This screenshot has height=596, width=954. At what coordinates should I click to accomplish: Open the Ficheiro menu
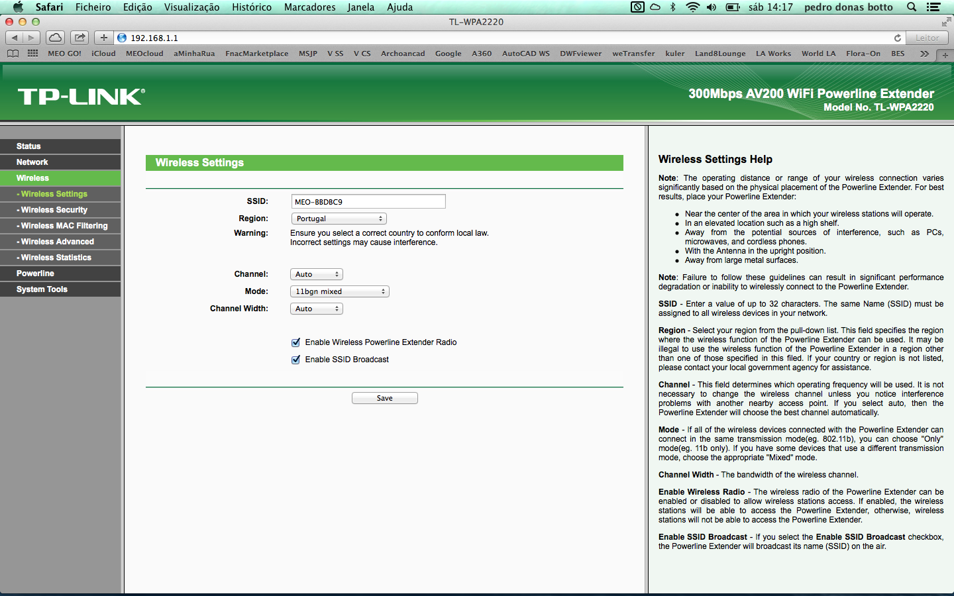point(93,7)
